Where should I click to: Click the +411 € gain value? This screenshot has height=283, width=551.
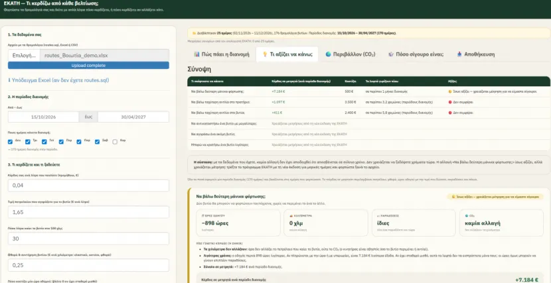pyautogui.click(x=277, y=113)
